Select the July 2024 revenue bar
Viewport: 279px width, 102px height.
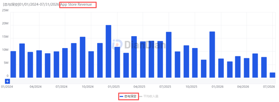point(65,63)
